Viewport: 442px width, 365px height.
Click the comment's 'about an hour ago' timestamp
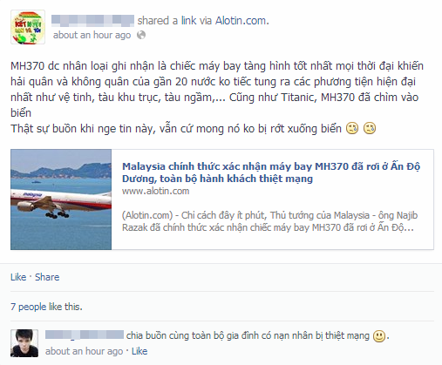pyautogui.click(x=84, y=351)
